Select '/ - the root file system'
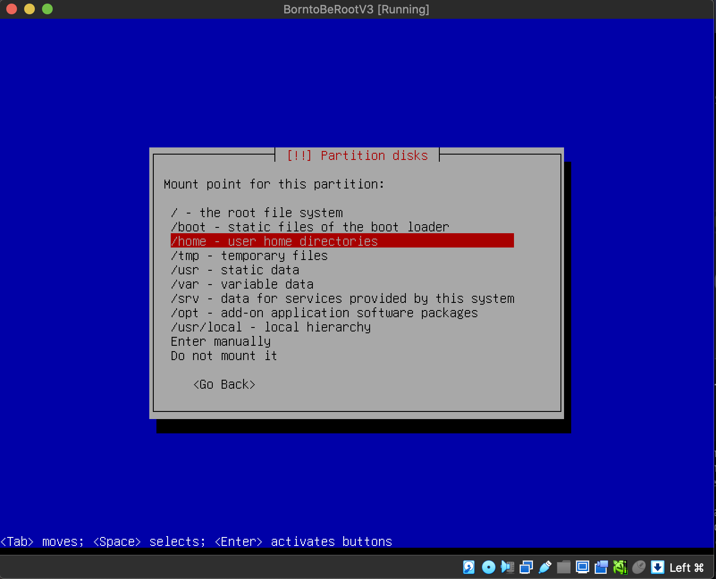Image resolution: width=716 pixels, height=579 pixels. [342, 213]
